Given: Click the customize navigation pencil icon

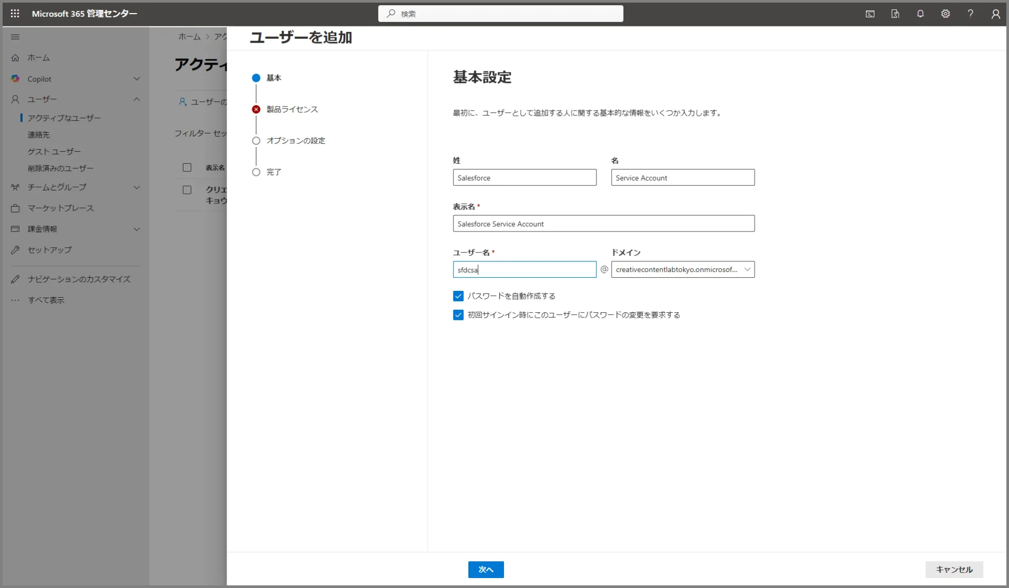Looking at the screenshot, I should pyautogui.click(x=15, y=279).
